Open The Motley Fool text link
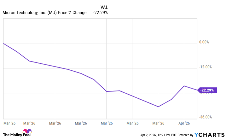Viewport: 227px width, 139px height. [x=13, y=135]
